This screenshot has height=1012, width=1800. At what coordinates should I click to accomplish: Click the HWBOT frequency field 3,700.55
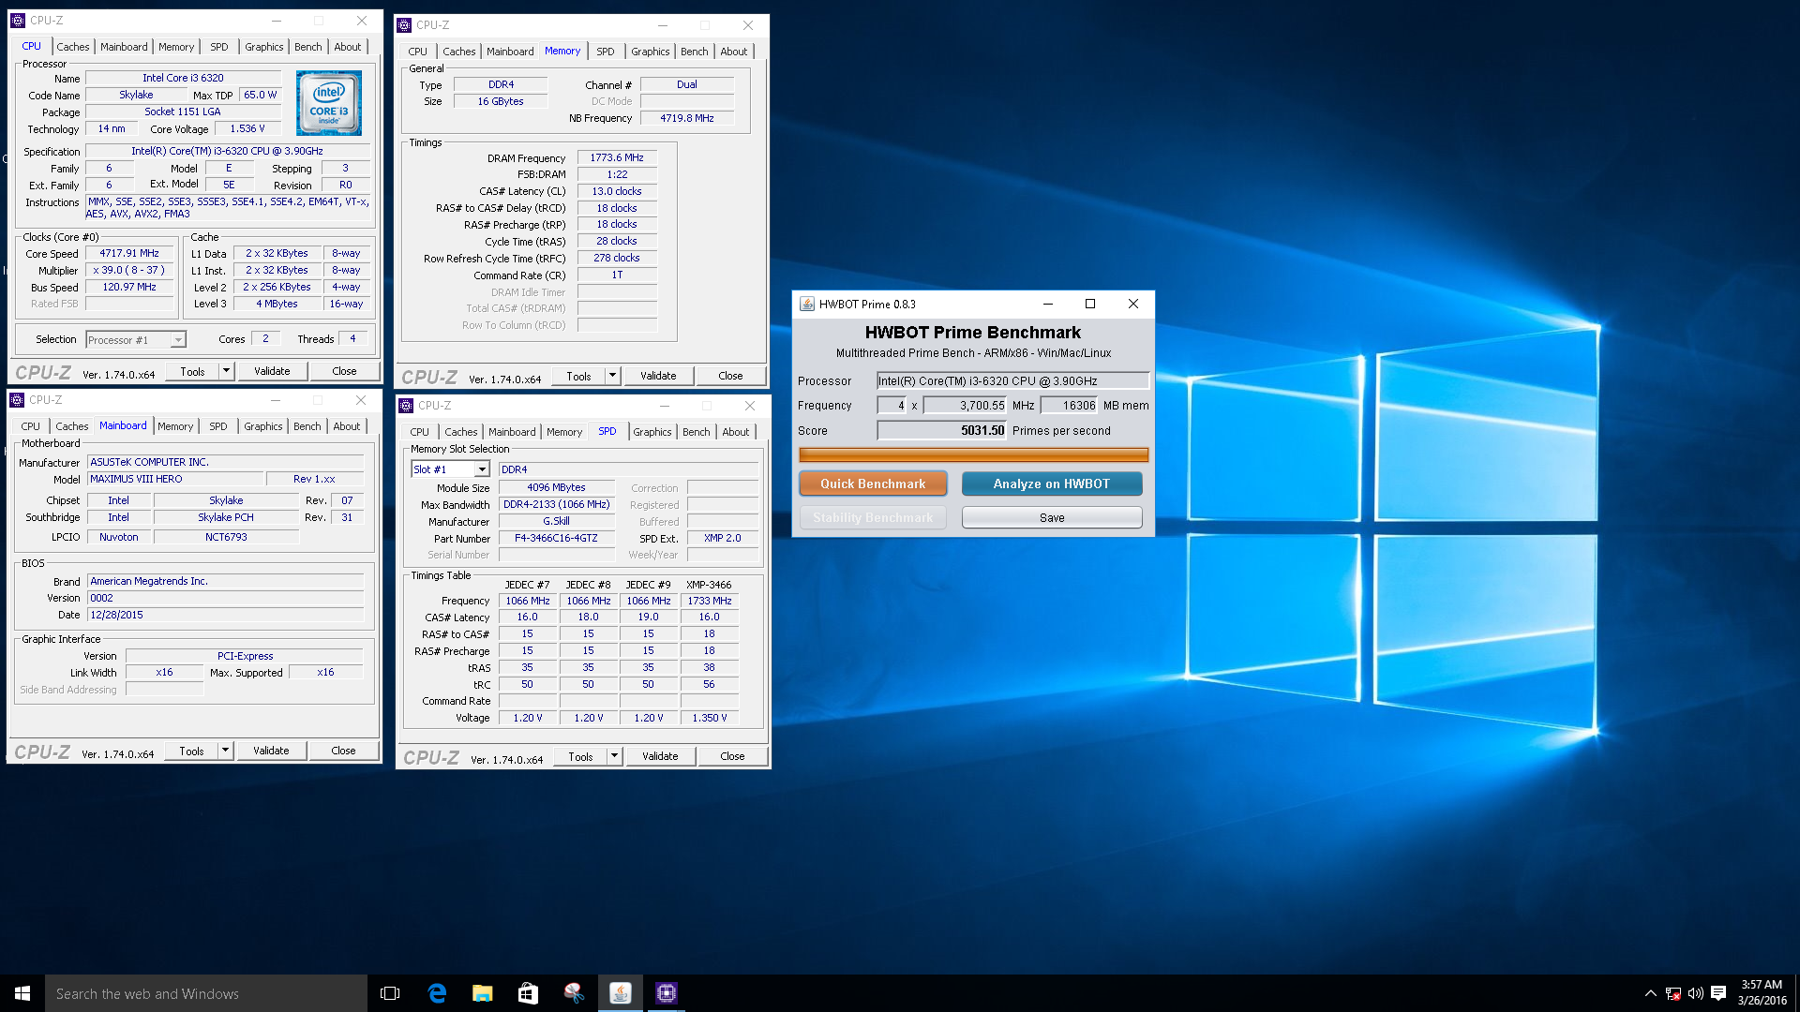click(965, 406)
